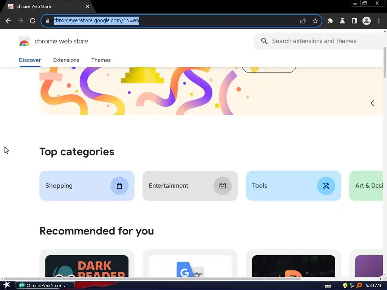Toggle the browser side panel

click(354, 21)
